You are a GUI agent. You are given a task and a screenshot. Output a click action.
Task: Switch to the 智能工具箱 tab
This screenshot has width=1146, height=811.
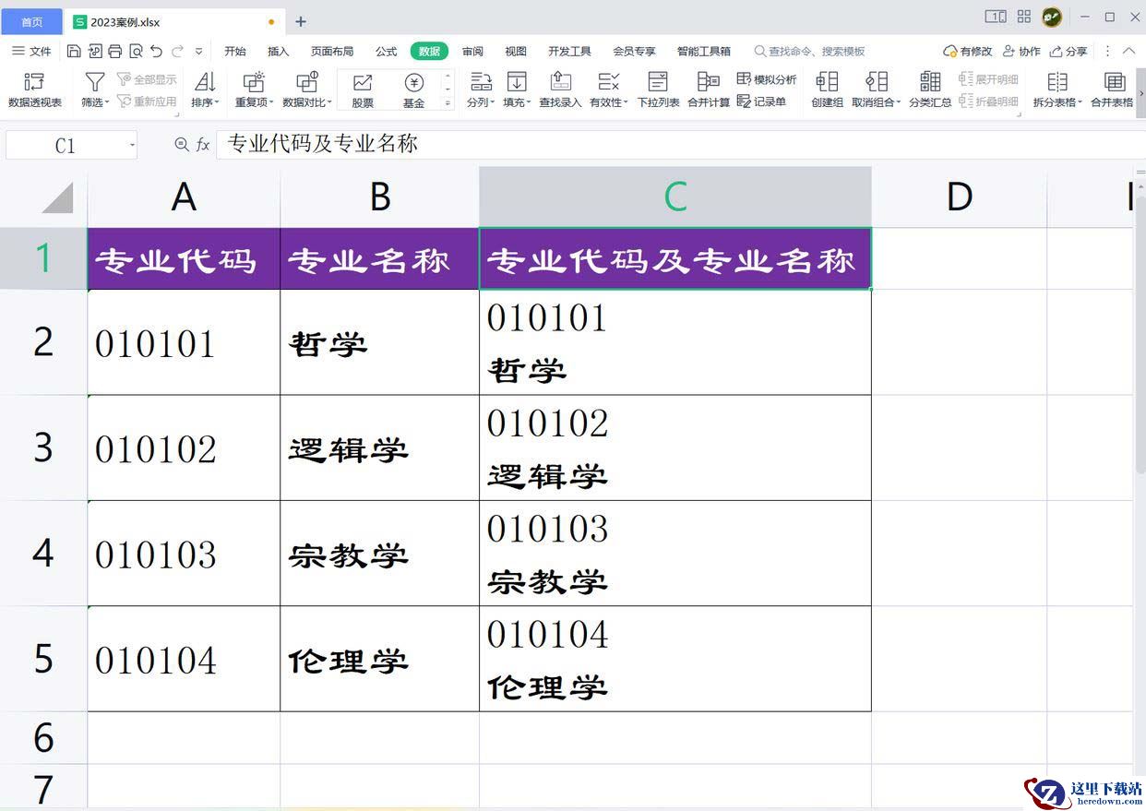(x=703, y=52)
